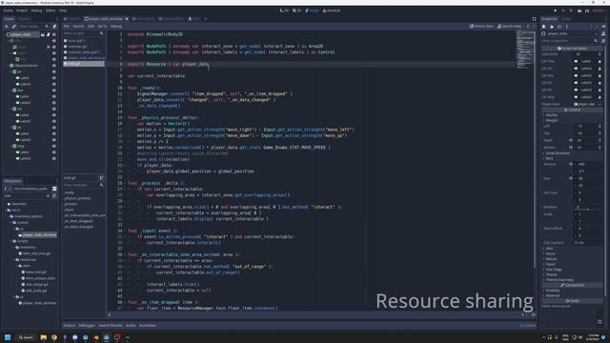Screen dimensions: 610x343
Task: Open the Project menu
Action: (22, 10)
